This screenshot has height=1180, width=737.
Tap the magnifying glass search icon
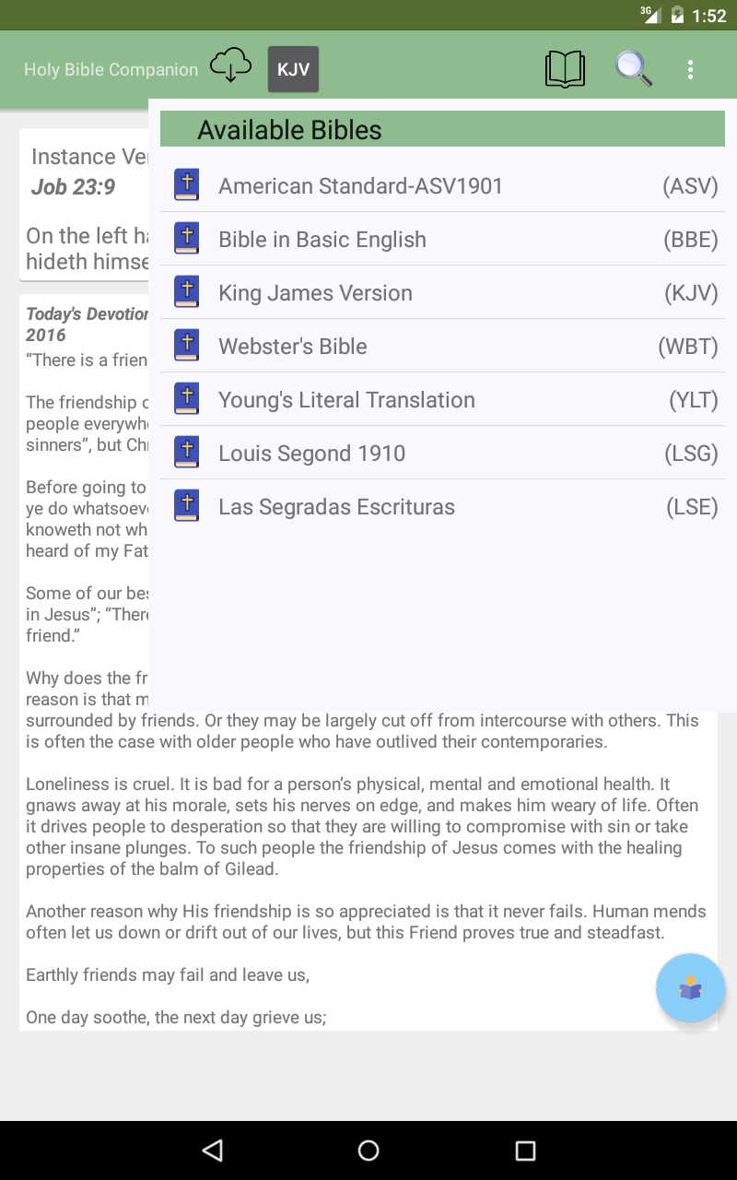click(634, 69)
